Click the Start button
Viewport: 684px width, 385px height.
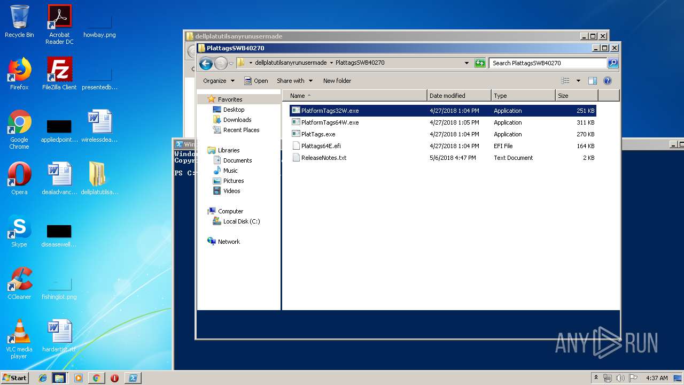point(15,378)
